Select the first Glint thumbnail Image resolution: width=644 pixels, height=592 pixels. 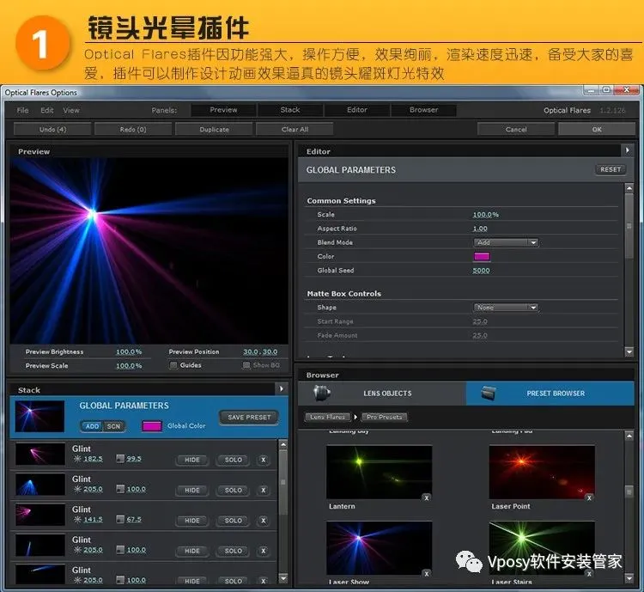pyautogui.click(x=39, y=454)
